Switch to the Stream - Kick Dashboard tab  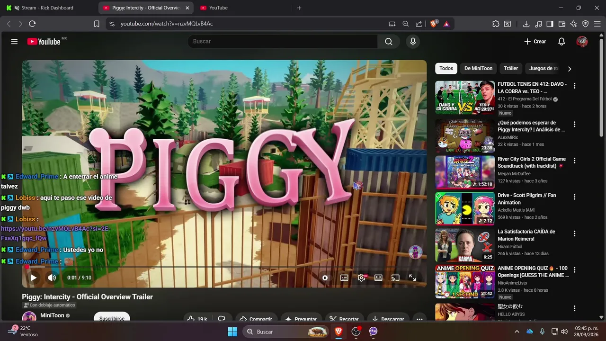click(49, 8)
